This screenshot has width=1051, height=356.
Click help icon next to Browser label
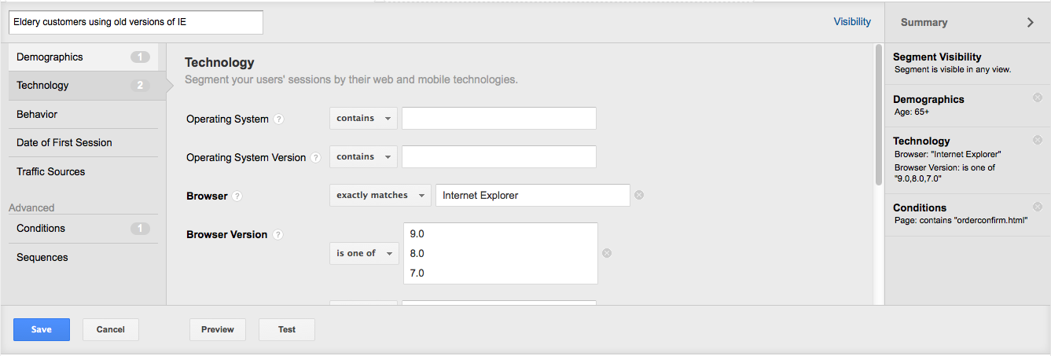237,196
